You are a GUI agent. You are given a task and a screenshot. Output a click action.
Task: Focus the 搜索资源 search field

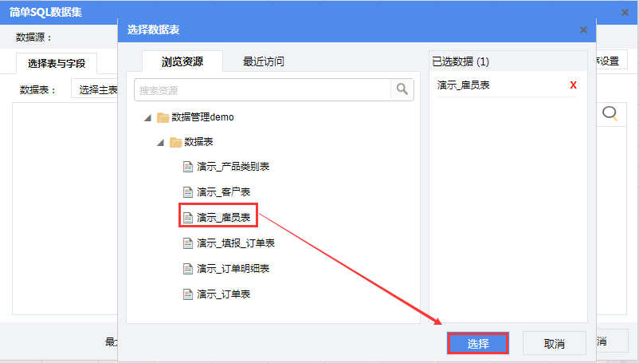point(263,89)
